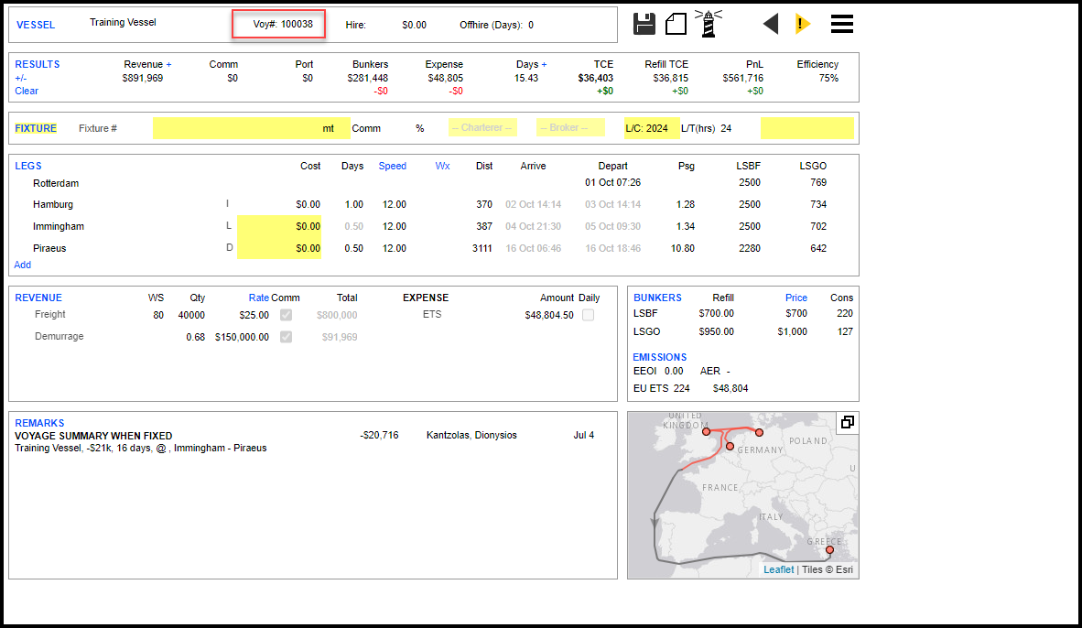Open the hamburger menu

(x=842, y=24)
